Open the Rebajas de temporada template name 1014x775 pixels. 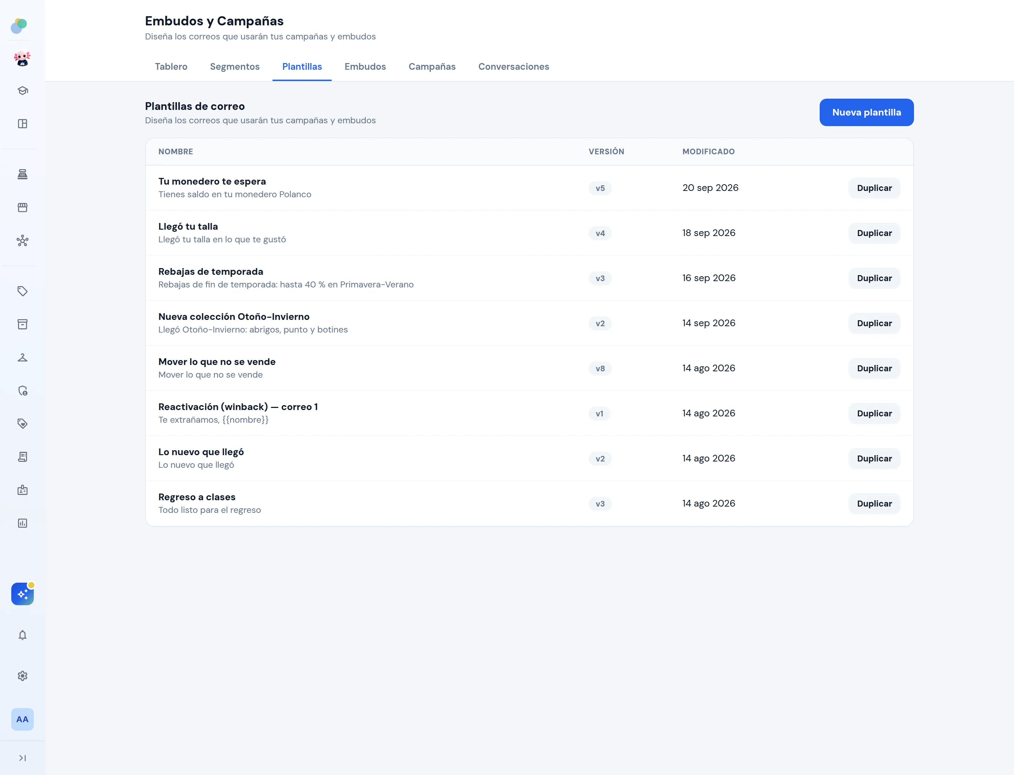211,272
